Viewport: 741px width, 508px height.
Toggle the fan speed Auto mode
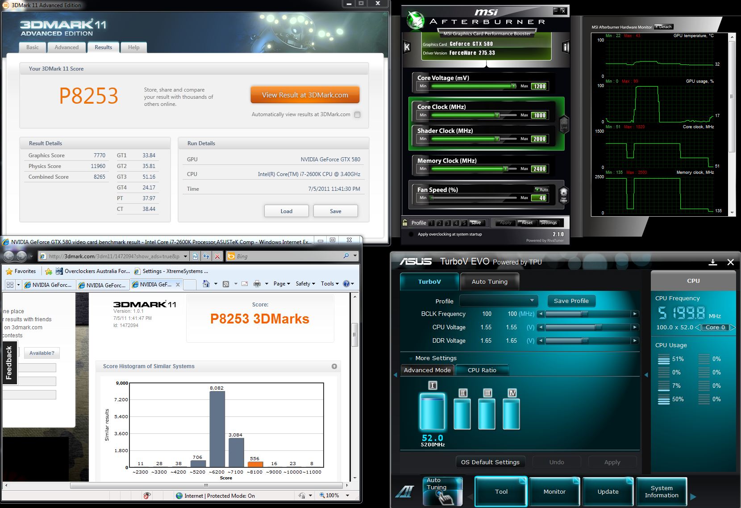(541, 189)
